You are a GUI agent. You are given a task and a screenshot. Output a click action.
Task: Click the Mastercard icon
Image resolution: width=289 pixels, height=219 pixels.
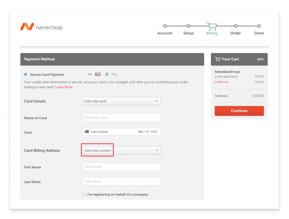pos(98,74)
